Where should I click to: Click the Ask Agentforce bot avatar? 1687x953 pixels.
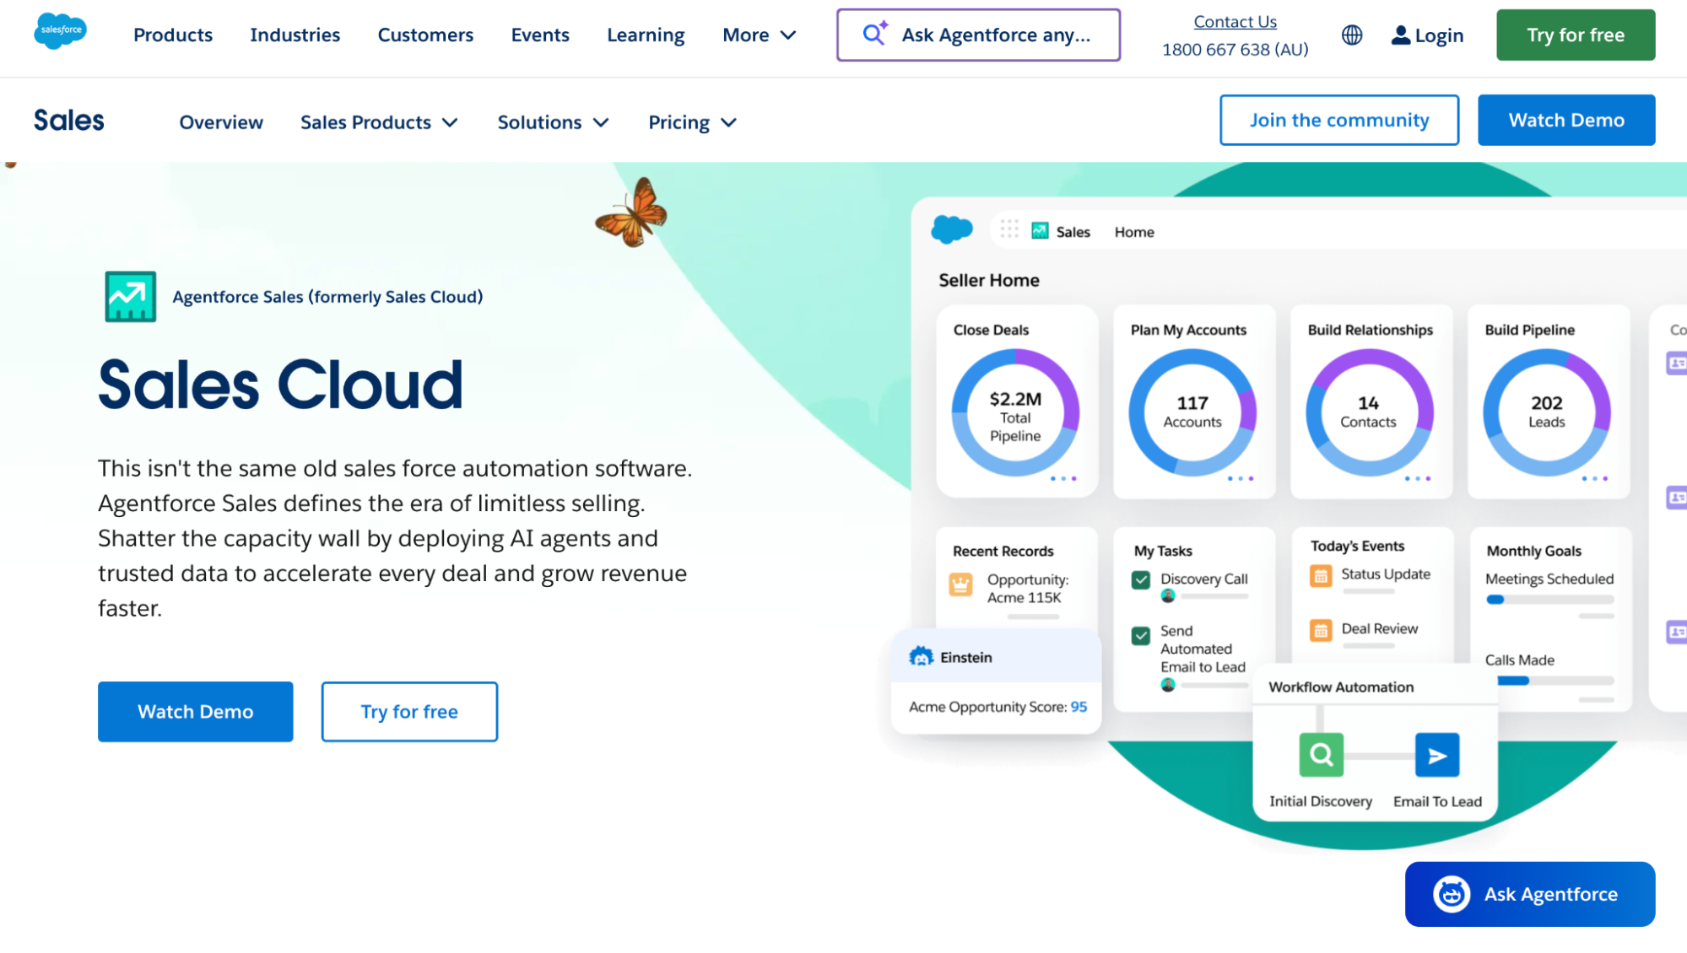[x=1452, y=894]
